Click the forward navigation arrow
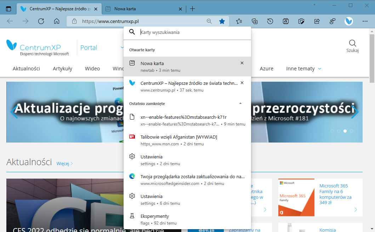This screenshot has height=232, width=375. pyautogui.click(x=25, y=21)
